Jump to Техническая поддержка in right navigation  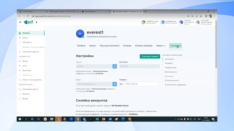tap(175, 85)
